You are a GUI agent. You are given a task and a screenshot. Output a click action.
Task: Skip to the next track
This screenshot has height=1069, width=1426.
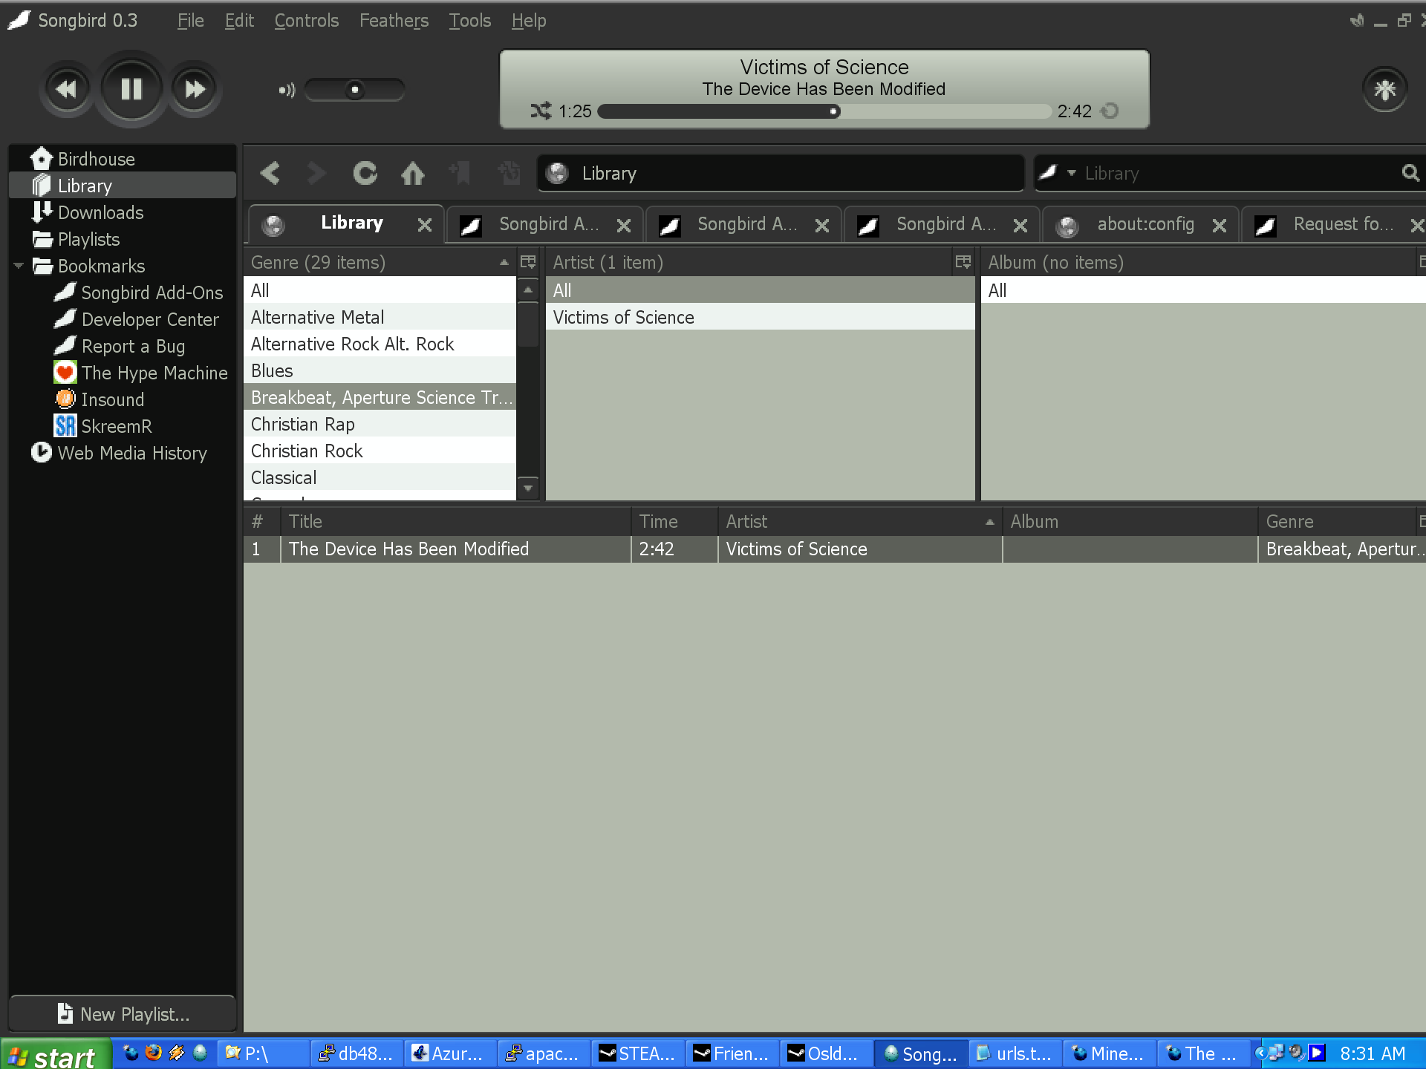[x=195, y=89]
